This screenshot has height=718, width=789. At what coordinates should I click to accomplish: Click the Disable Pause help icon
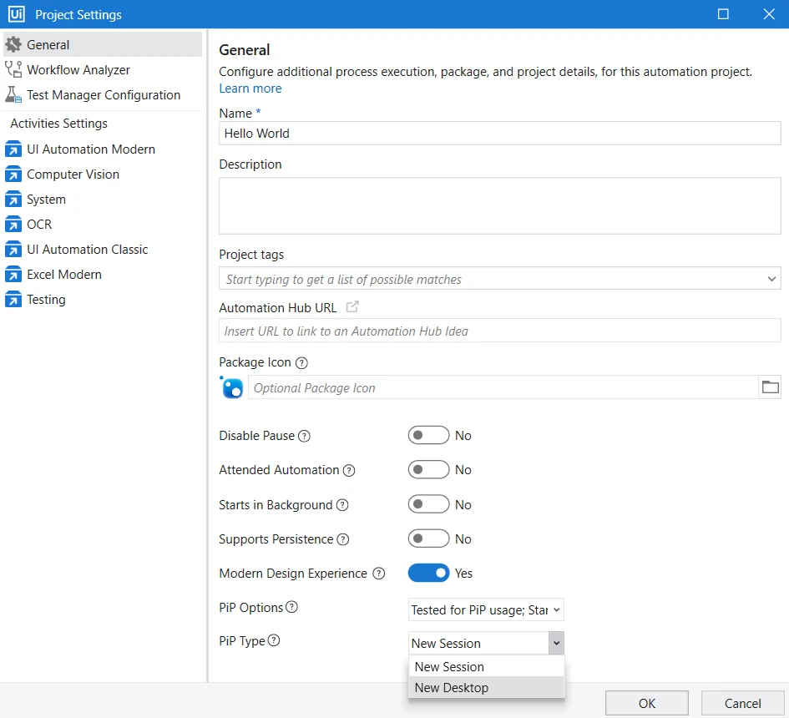304,436
